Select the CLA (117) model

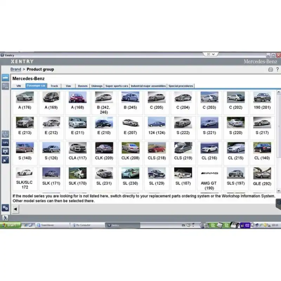coord(77,153)
